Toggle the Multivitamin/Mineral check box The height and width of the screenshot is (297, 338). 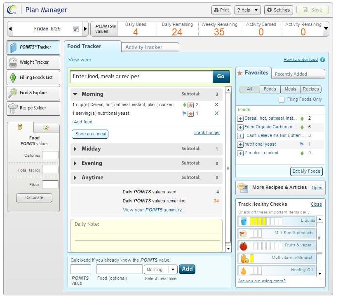251,258
